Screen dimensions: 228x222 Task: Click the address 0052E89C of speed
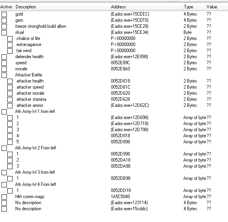[x=120, y=63]
